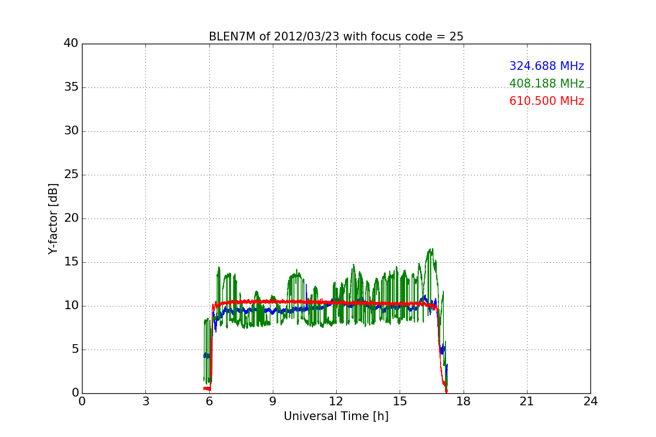The height and width of the screenshot is (437, 656).
Task: Click the chart title 'BLEN7M of 2012/03/23 with focus code = 25'
Action: 336,37
